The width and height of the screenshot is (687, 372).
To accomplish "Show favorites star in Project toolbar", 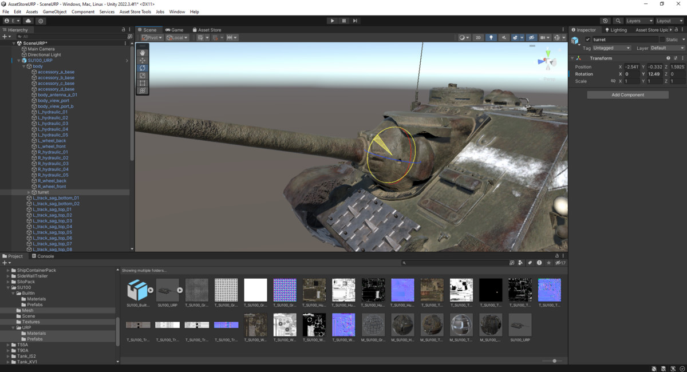I will 549,263.
